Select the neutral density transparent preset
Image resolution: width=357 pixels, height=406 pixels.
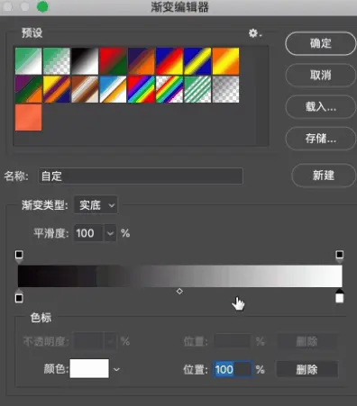[x=226, y=89]
